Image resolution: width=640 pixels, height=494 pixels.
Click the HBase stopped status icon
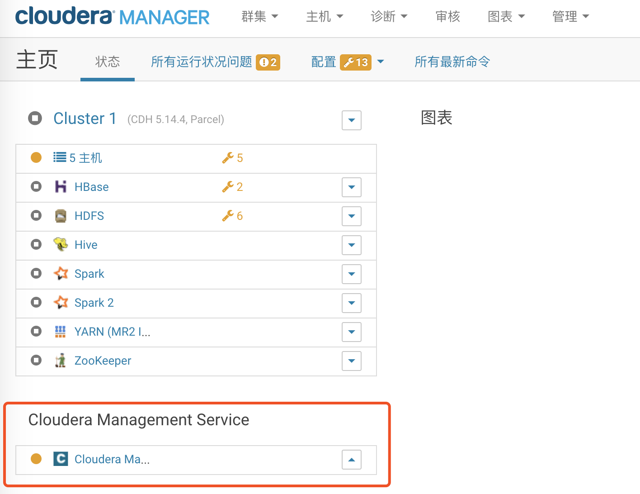(x=36, y=186)
